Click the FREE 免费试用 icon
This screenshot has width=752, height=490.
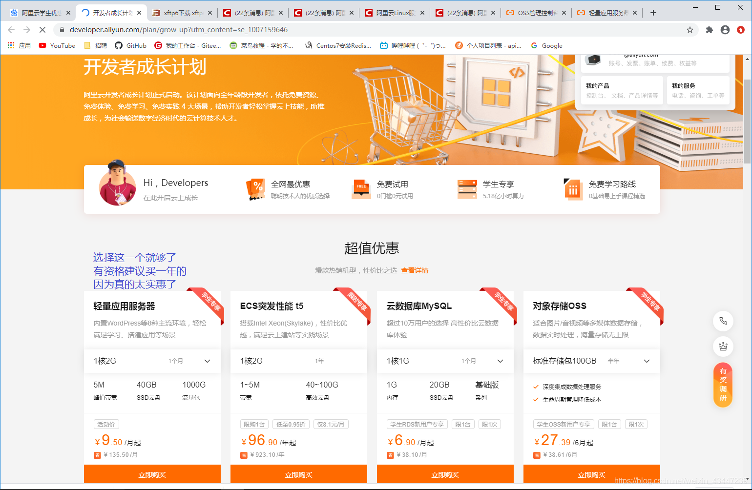(x=361, y=189)
